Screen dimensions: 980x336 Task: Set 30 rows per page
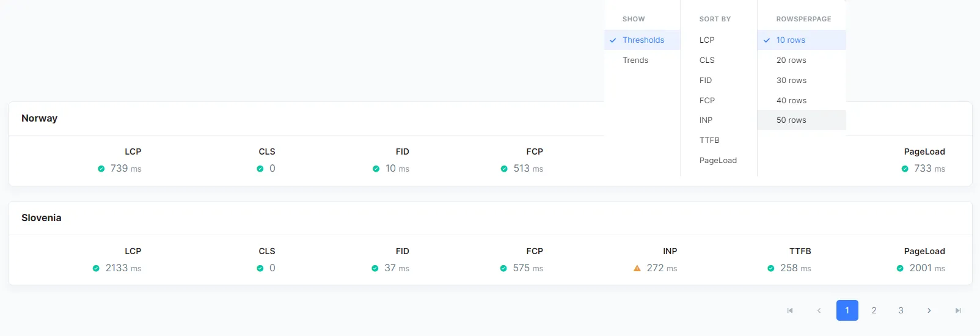click(x=791, y=81)
